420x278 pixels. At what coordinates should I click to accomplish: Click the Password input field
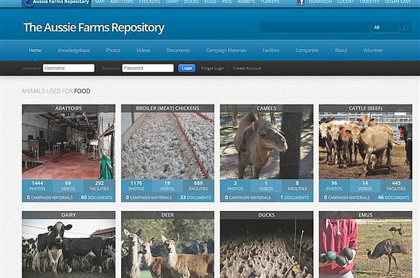pos(148,68)
